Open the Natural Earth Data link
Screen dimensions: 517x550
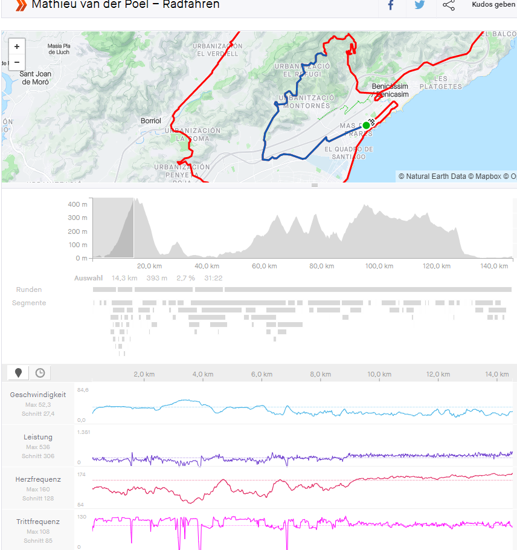point(432,176)
